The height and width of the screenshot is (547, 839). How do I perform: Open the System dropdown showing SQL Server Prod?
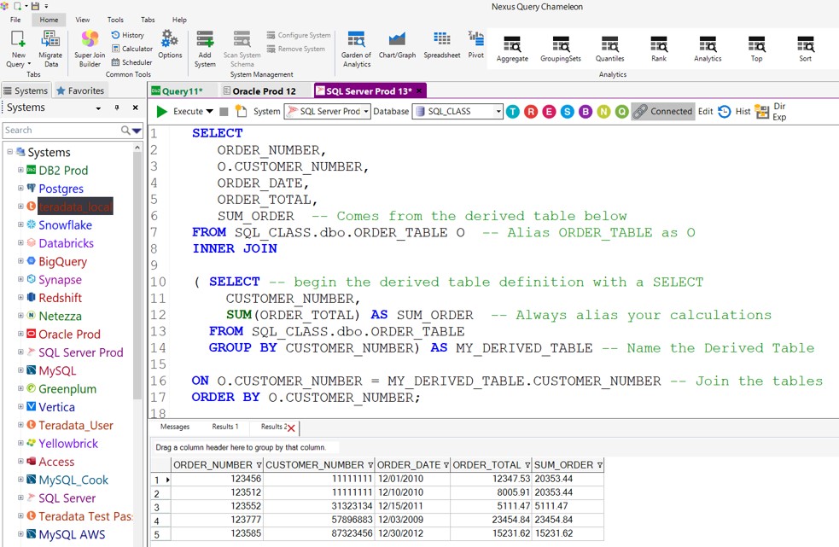pyautogui.click(x=366, y=112)
